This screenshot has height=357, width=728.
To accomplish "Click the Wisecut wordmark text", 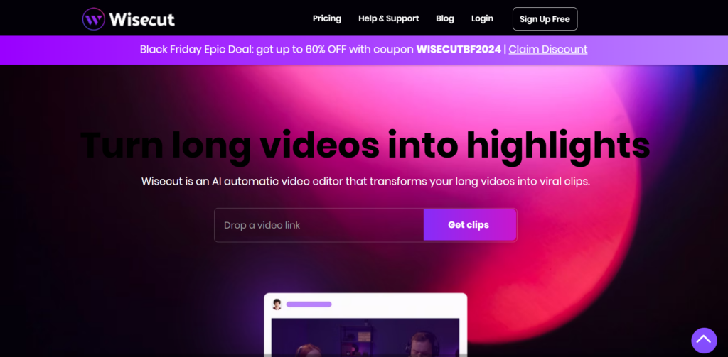I will click(141, 19).
